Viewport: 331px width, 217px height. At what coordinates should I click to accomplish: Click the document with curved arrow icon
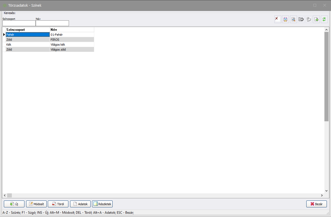click(x=301, y=19)
